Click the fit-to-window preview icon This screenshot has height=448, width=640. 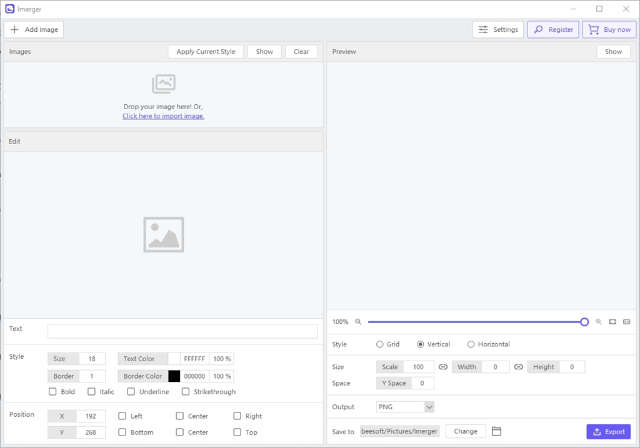(612, 321)
